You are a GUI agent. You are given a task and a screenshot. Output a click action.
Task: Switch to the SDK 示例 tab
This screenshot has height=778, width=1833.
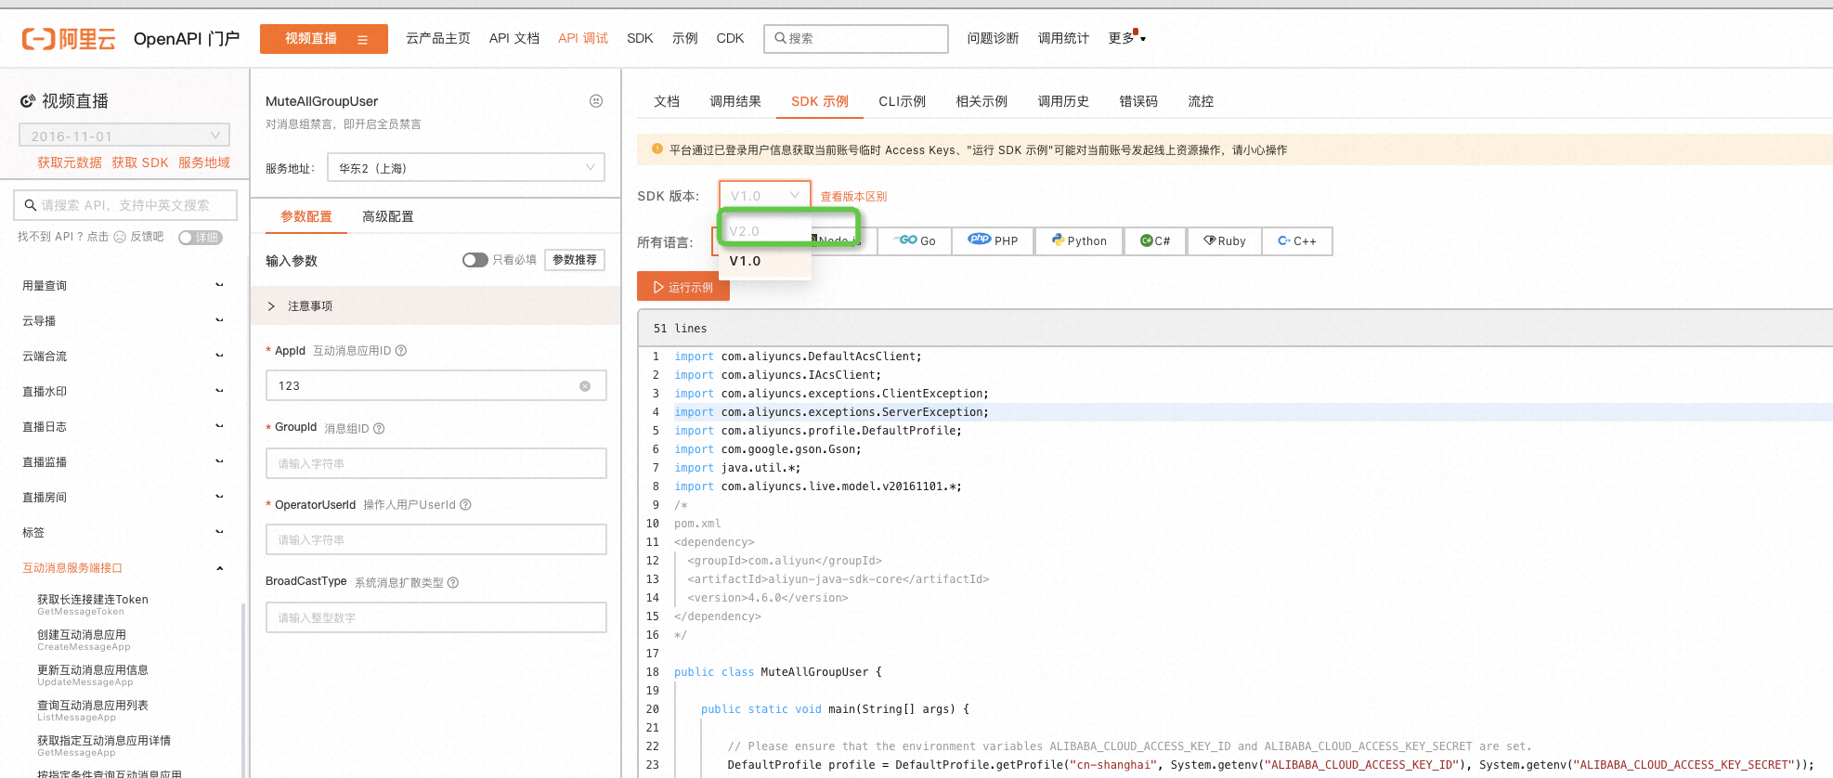point(820,101)
